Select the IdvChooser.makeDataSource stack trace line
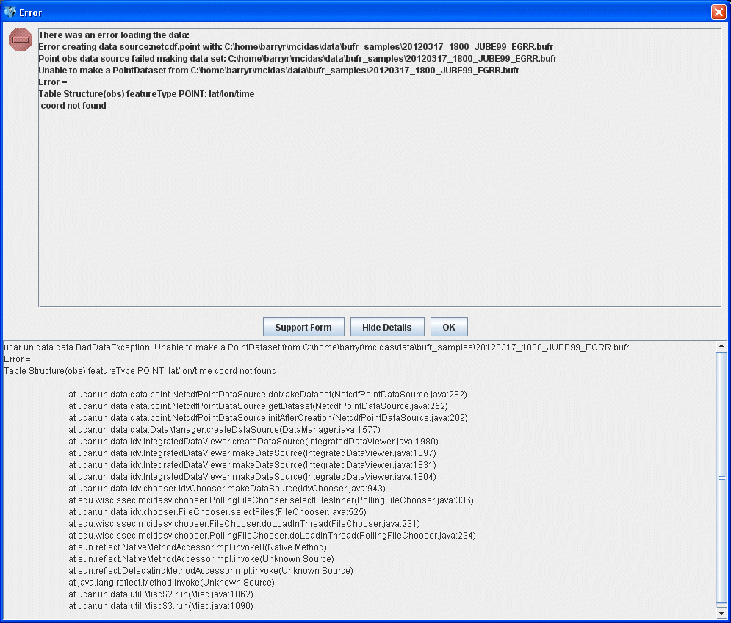This screenshot has width=731, height=623. point(226,489)
